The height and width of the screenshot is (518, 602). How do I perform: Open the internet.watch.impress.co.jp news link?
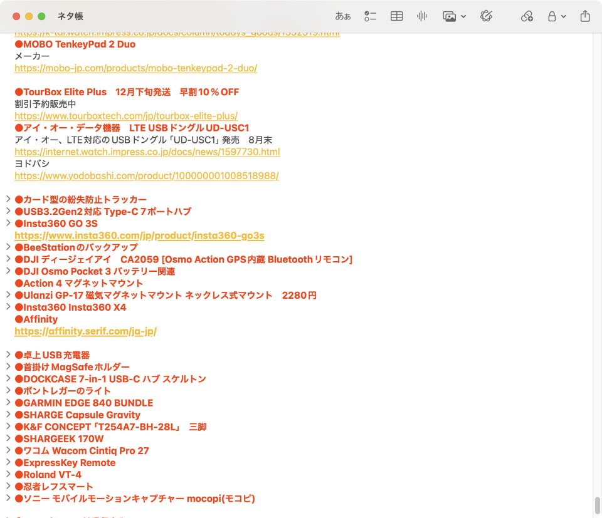(x=147, y=152)
